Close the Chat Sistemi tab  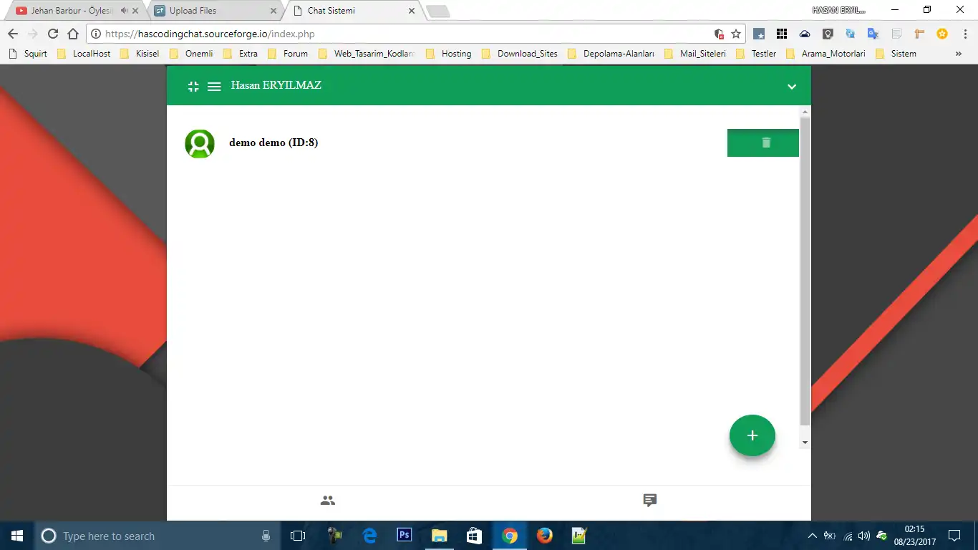click(x=411, y=11)
